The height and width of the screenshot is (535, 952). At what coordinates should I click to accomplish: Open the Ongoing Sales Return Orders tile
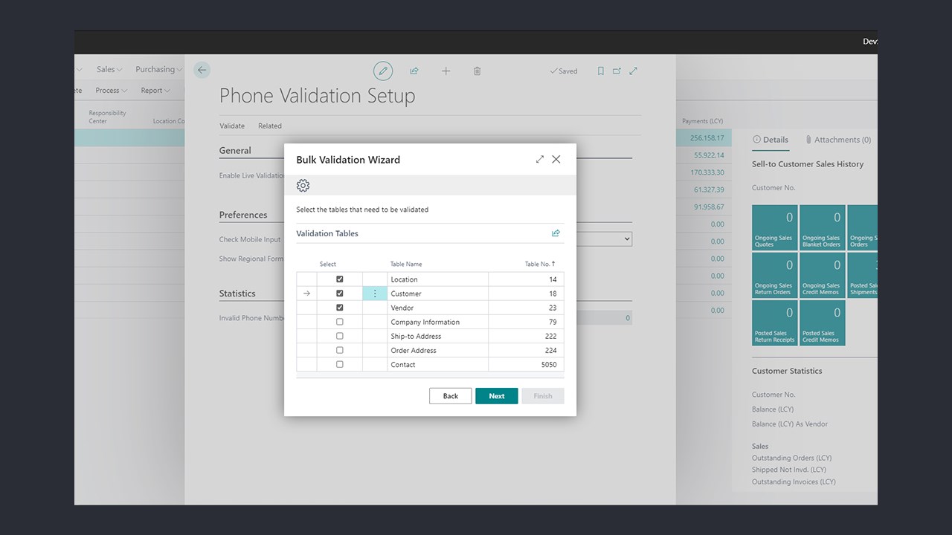click(775, 275)
